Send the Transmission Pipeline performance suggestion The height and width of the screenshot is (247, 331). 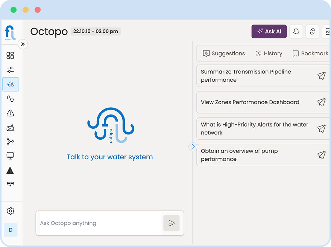pyautogui.click(x=321, y=76)
